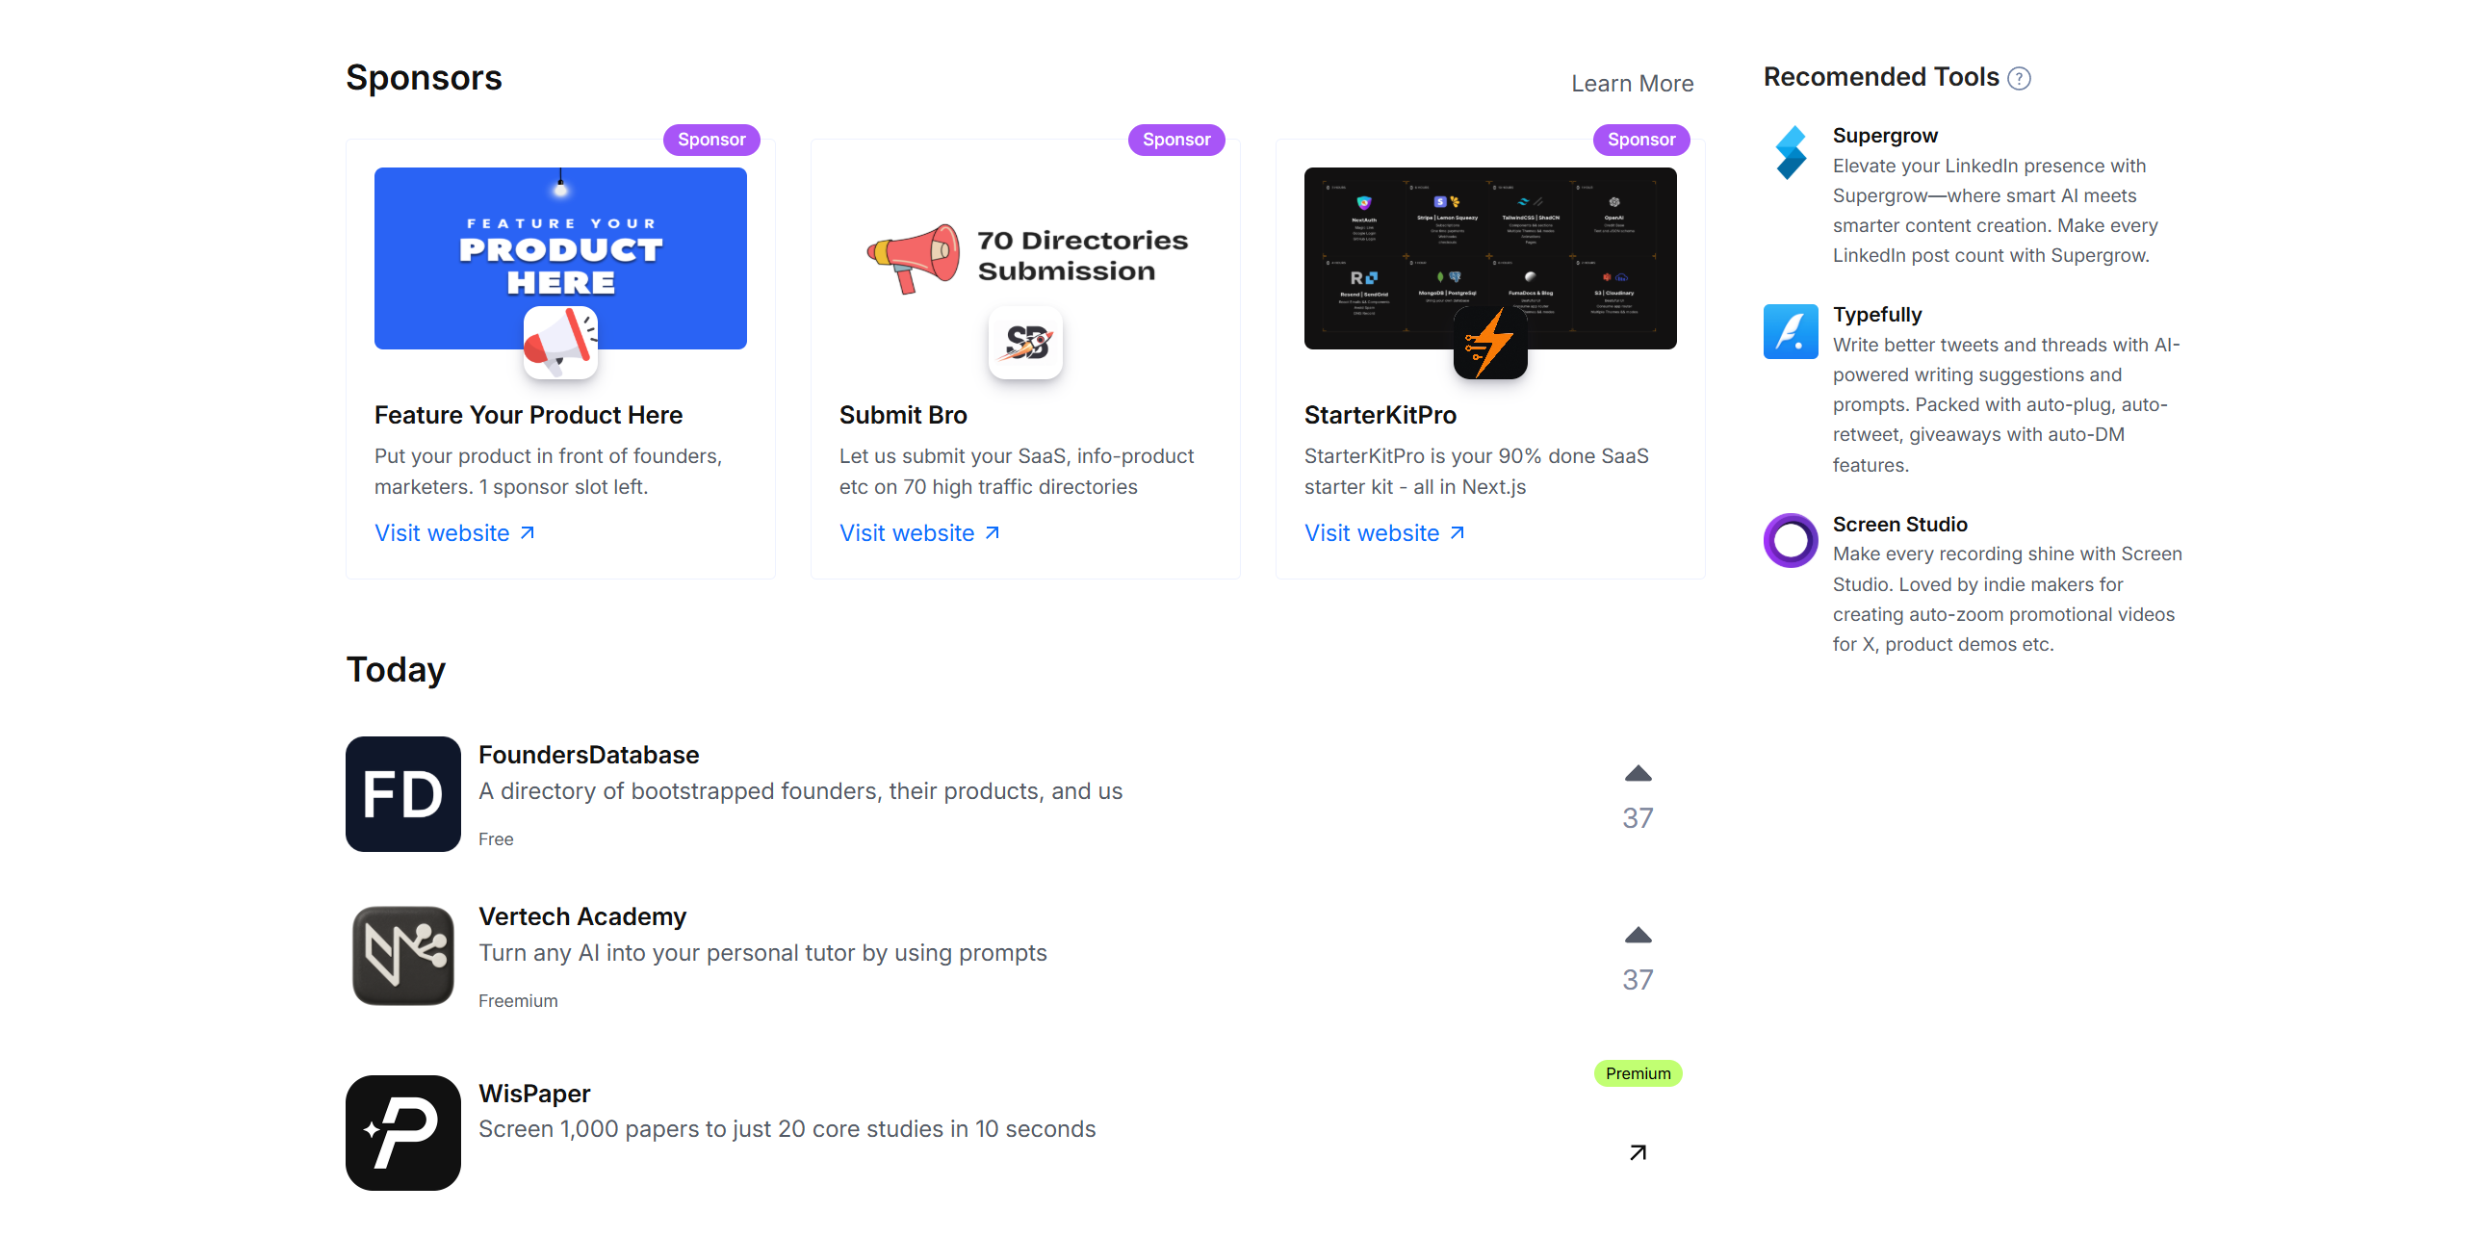
Task: Visit website link under StarterKitPro
Action: (x=1384, y=532)
